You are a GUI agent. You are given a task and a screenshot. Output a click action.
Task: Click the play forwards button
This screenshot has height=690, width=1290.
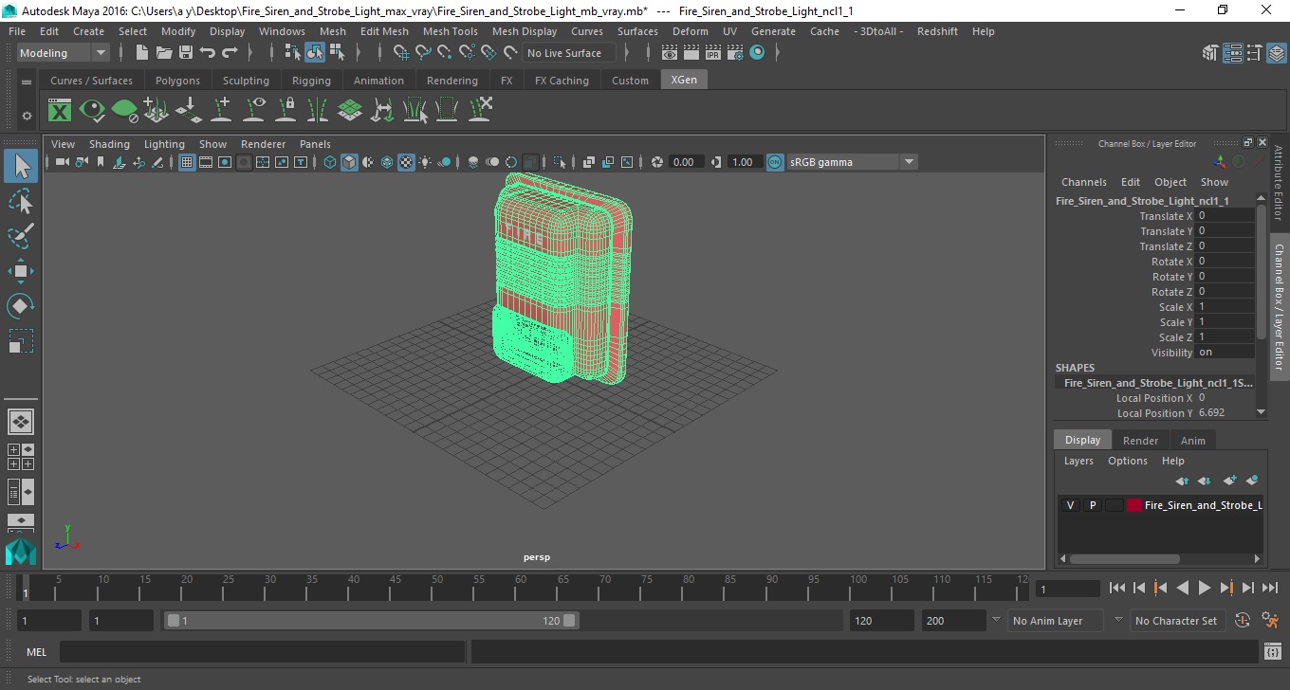pos(1204,589)
